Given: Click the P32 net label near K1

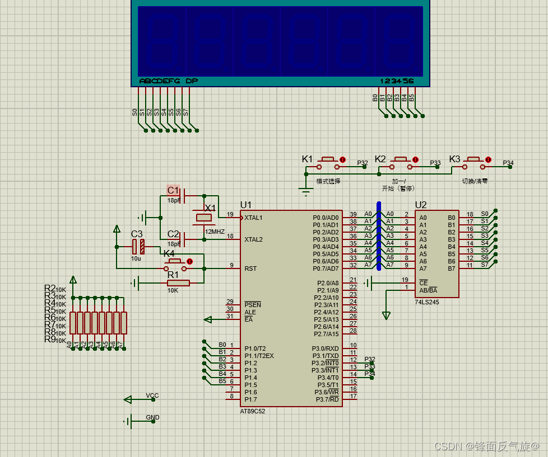Looking at the screenshot, I should coord(363,163).
